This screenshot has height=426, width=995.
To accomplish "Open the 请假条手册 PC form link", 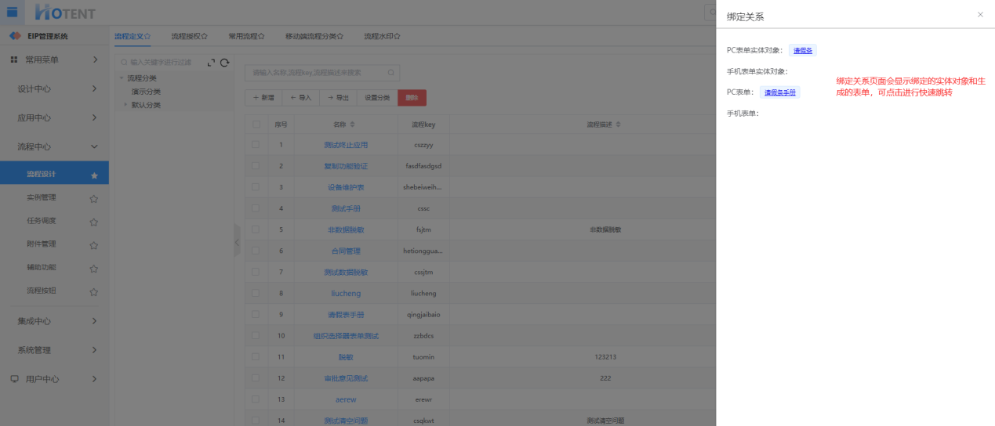I will point(780,92).
